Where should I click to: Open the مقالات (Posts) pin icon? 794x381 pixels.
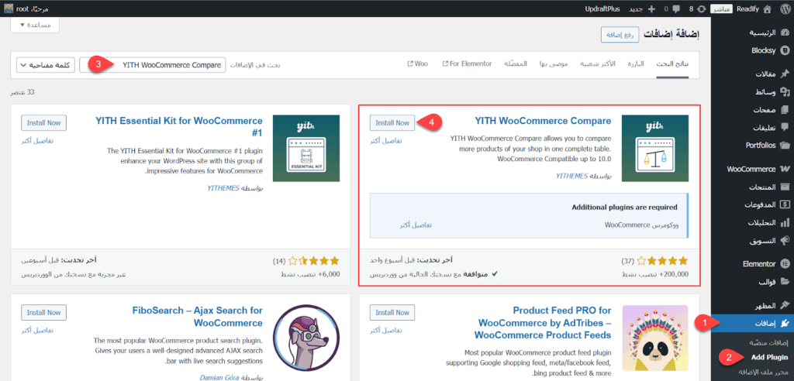(x=784, y=74)
